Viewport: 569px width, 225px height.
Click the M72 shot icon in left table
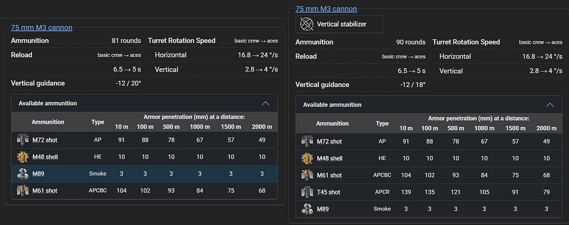click(x=23, y=140)
